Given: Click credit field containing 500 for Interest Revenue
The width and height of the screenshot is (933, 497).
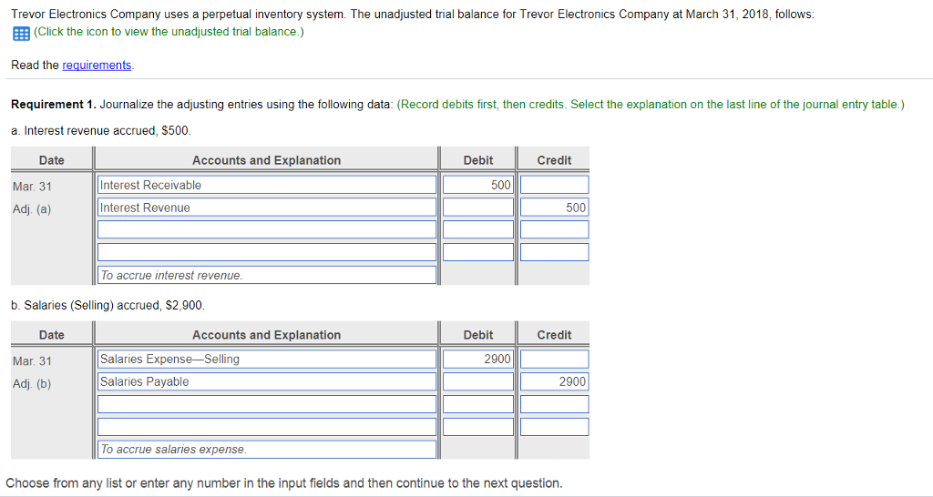Looking at the screenshot, I should 554,208.
